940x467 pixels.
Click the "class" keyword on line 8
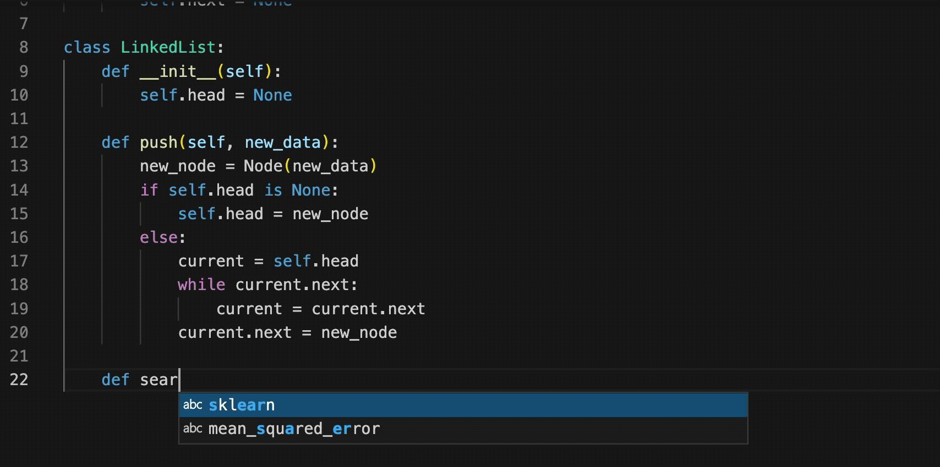(87, 47)
